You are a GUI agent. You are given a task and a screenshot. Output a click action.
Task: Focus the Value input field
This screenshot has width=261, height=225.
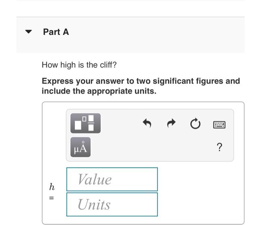(x=112, y=179)
